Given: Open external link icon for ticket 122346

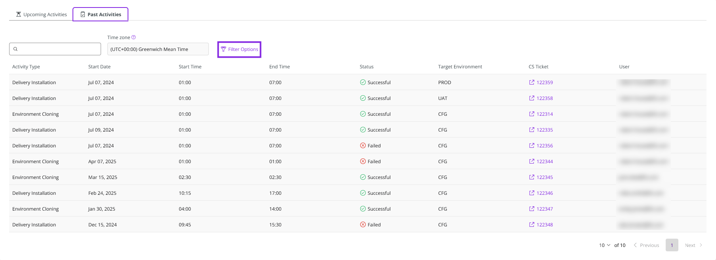Looking at the screenshot, I should point(532,193).
